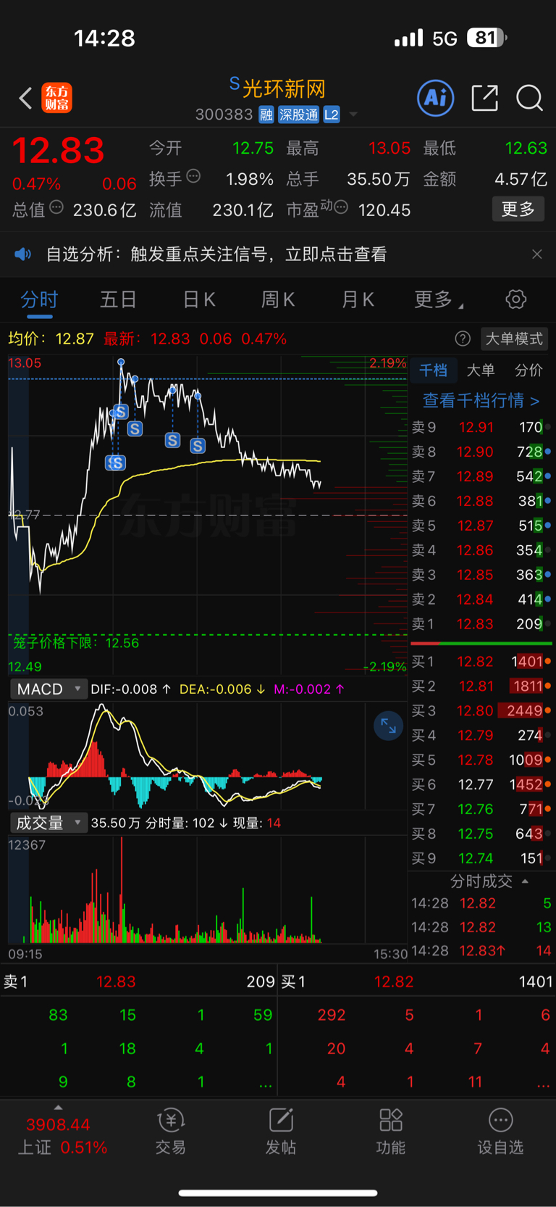This screenshot has width=556, height=1207.
Task: Select the 千档 tab
Action: pyautogui.click(x=433, y=370)
